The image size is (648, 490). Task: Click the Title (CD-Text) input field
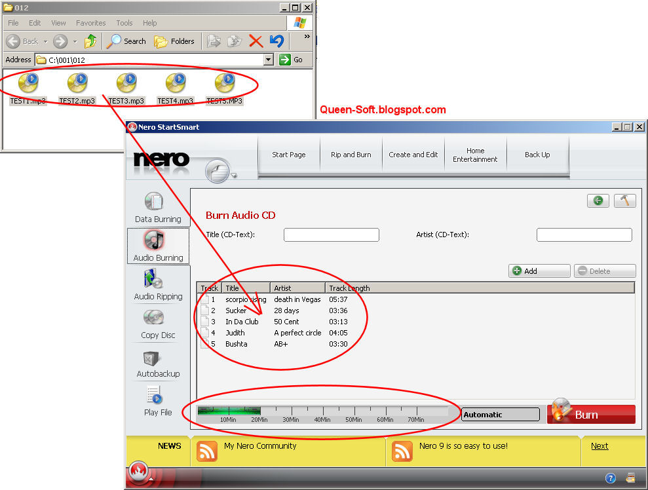[x=332, y=235]
